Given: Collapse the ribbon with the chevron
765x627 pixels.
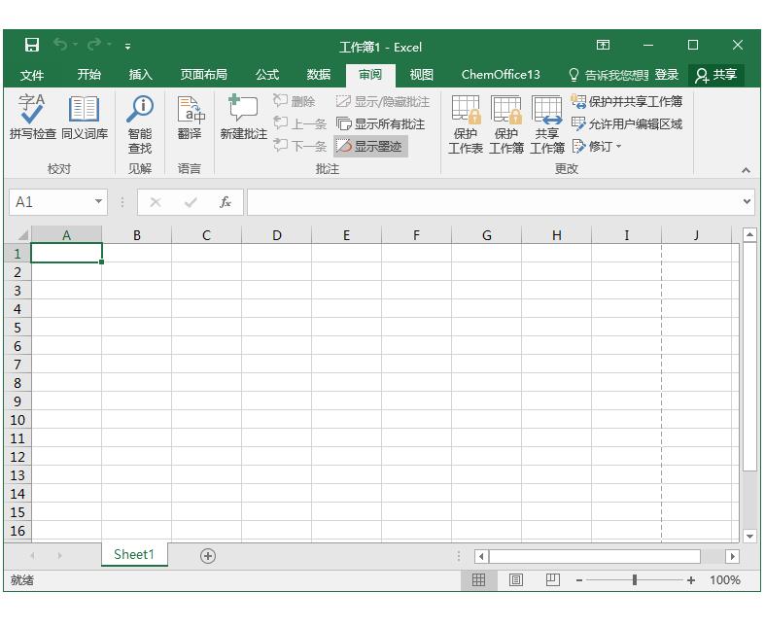Looking at the screenshot, I should point(746,170).
